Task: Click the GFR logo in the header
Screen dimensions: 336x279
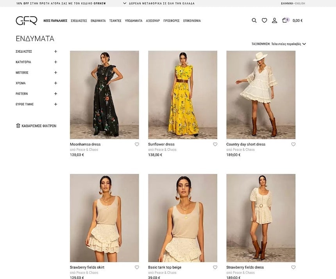Action: coord(26,21)
